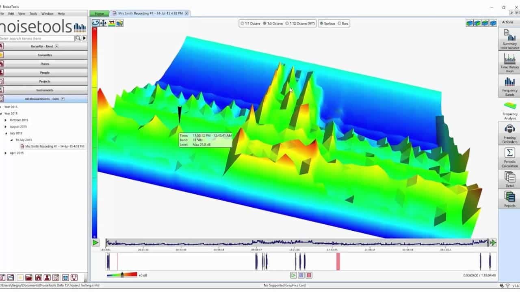
Task: Open the Help menu
Action: [x=61, y=14]
